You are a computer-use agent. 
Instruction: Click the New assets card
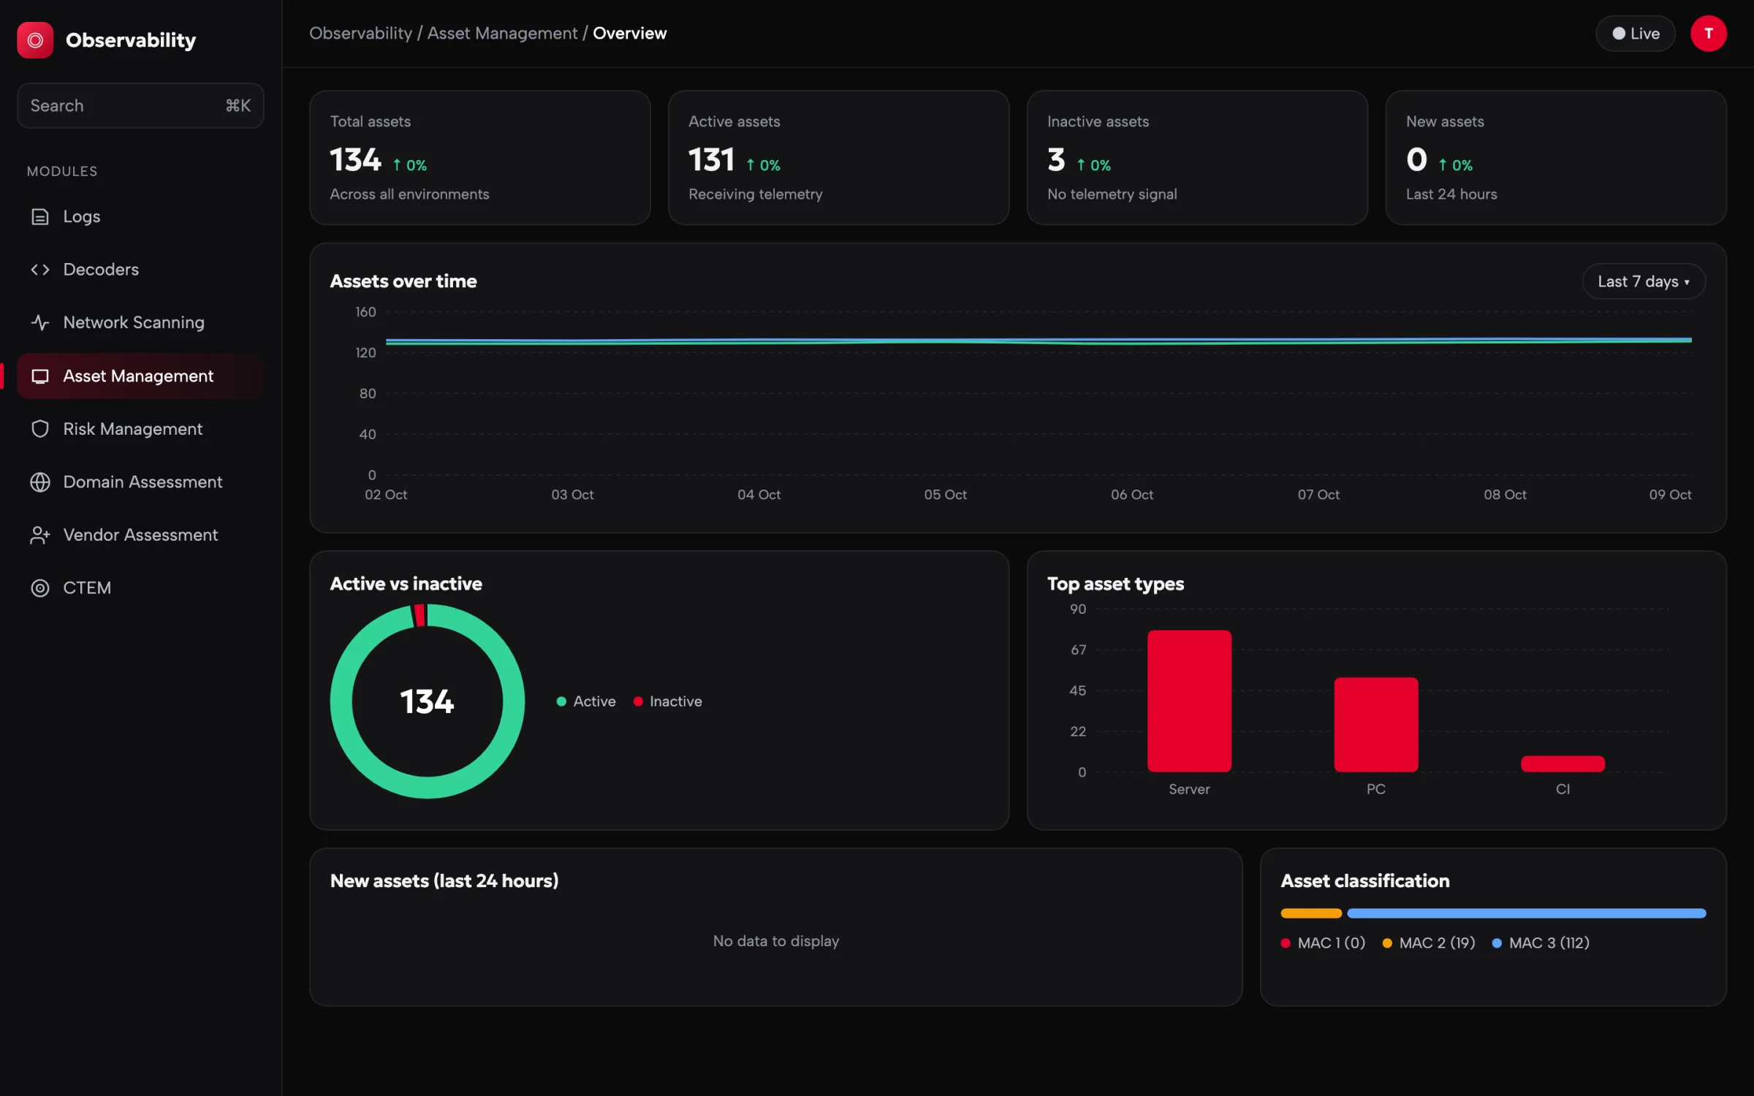tap(1556, 158)
